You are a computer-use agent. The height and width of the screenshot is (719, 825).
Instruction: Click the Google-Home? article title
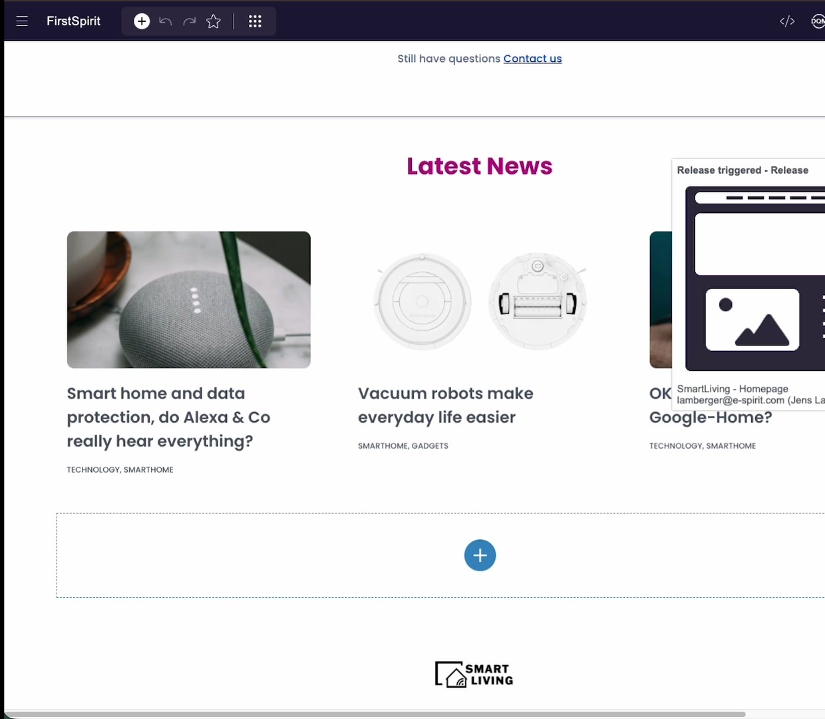[x=711, y=417]
